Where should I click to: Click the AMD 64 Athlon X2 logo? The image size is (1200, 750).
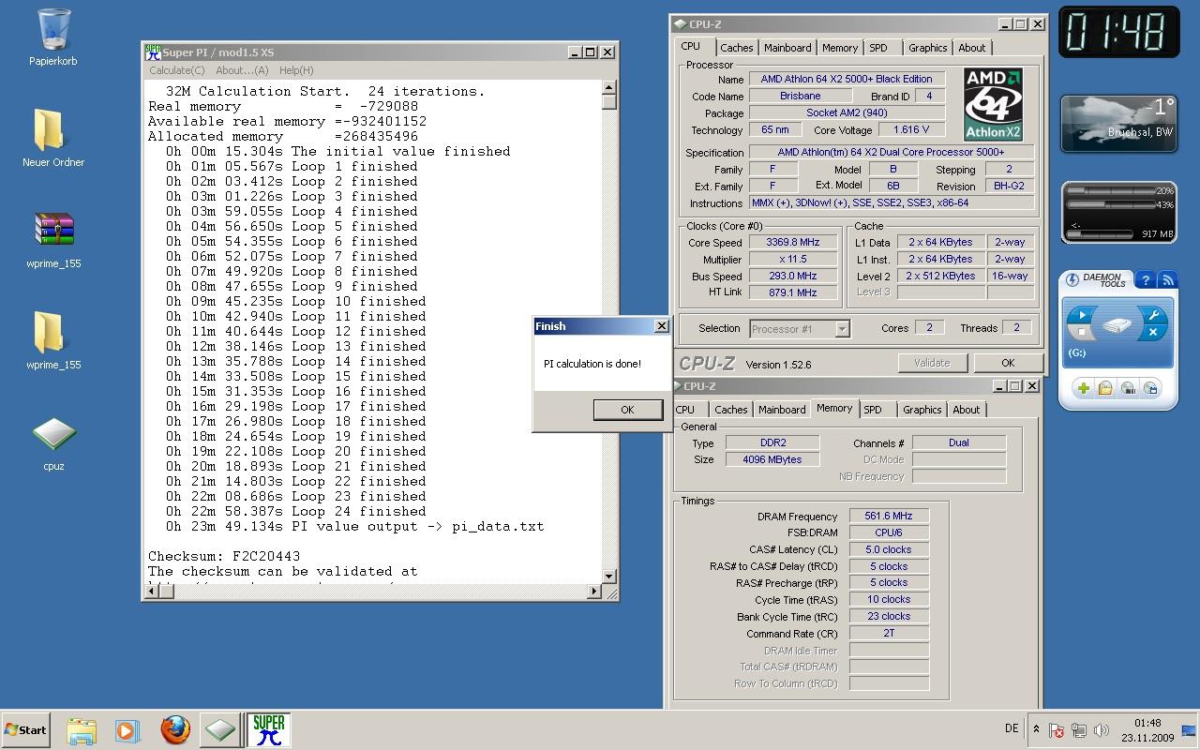coord(993,104)
